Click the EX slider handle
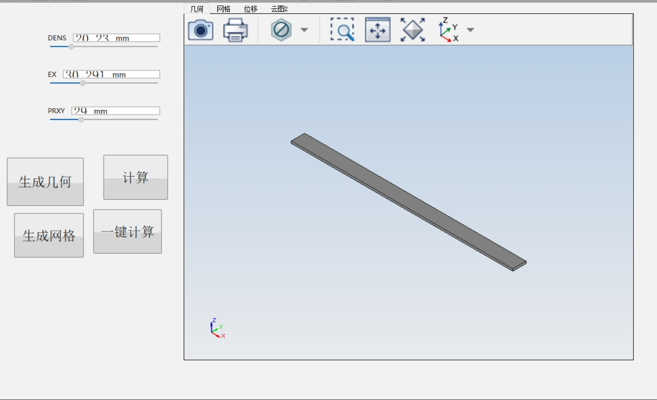657x400 pixels. click(82, 83)
